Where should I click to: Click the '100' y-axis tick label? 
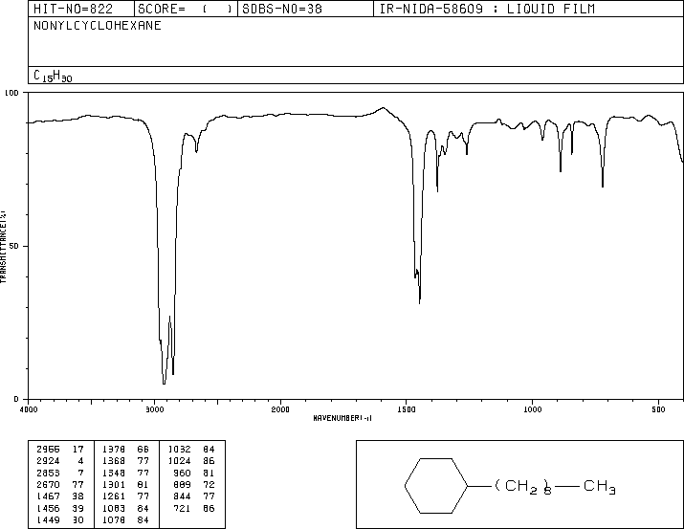coord(11,93)
